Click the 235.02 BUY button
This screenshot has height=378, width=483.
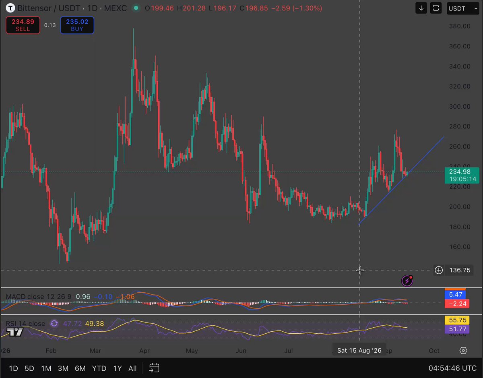pyautogui.click(x=77, y=25)
